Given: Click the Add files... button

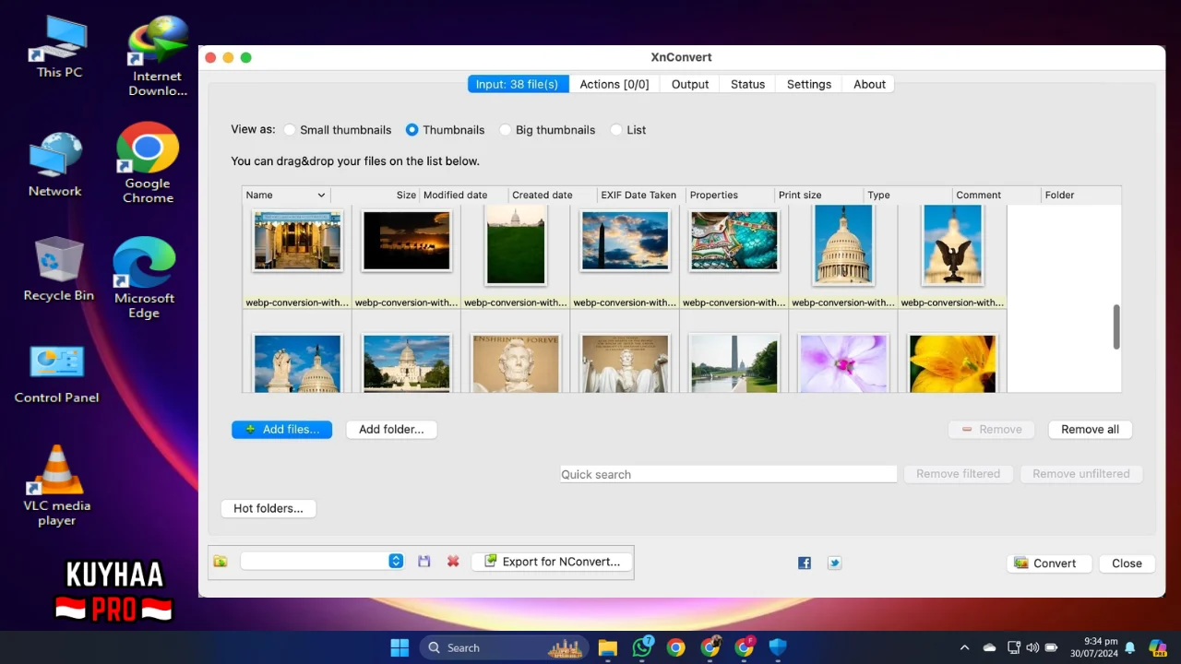Looking at the screenshot, I should [281, 429].
